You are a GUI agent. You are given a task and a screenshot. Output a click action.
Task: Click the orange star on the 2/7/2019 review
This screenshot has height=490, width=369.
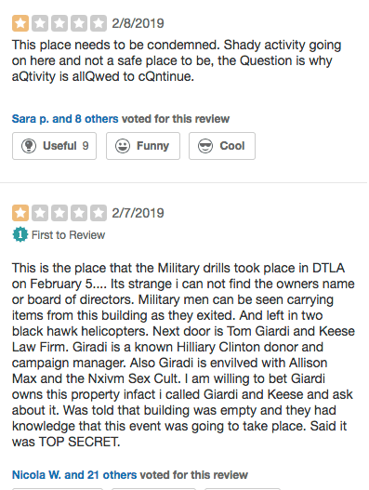coord(20,213)
